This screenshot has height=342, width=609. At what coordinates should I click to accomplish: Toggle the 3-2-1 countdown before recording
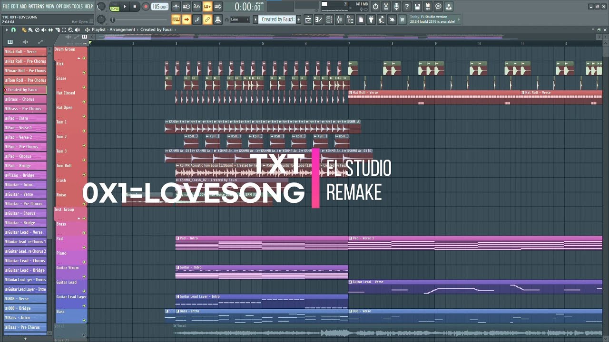[x=197, y=7]
